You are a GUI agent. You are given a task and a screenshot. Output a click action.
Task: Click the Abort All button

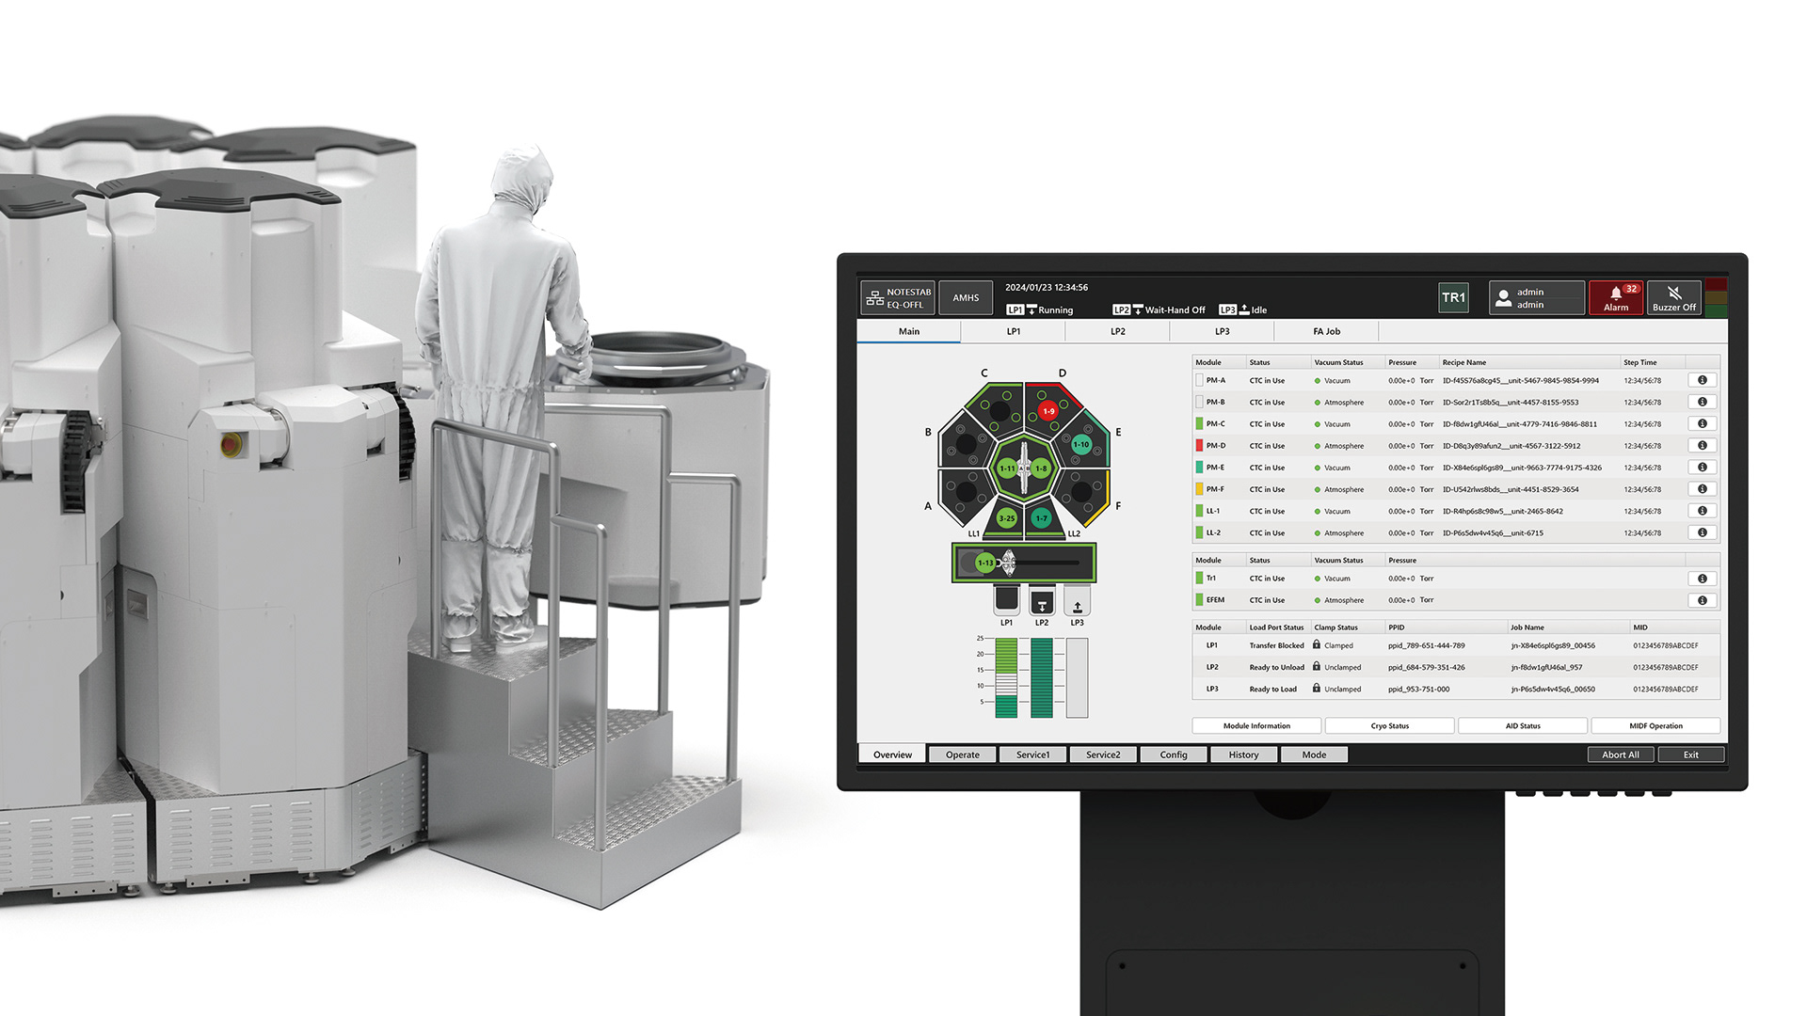(x=1621, y=754)
